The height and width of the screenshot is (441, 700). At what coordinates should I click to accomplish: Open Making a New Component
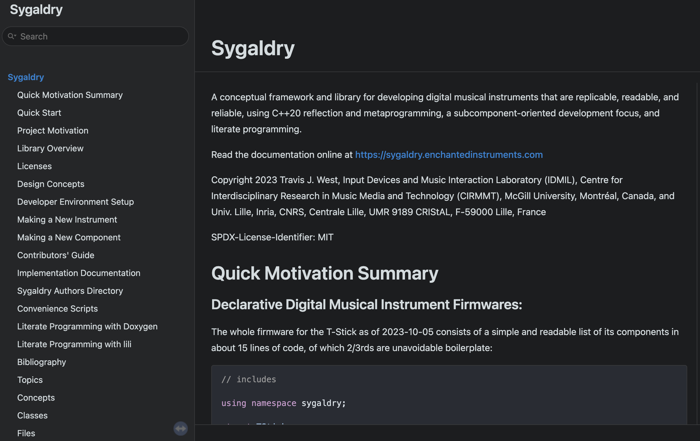pos(69,237)
